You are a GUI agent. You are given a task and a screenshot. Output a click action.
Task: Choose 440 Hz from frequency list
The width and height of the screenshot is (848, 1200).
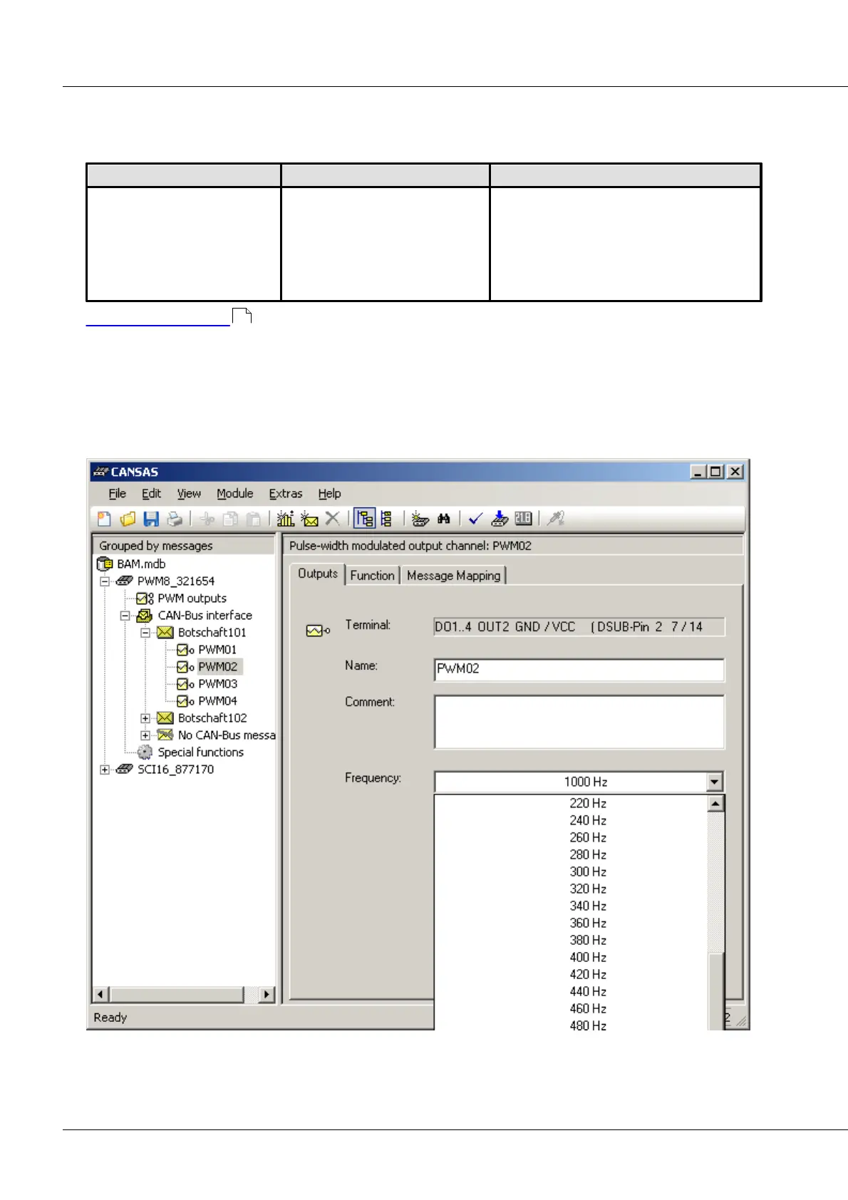point(588,991)
